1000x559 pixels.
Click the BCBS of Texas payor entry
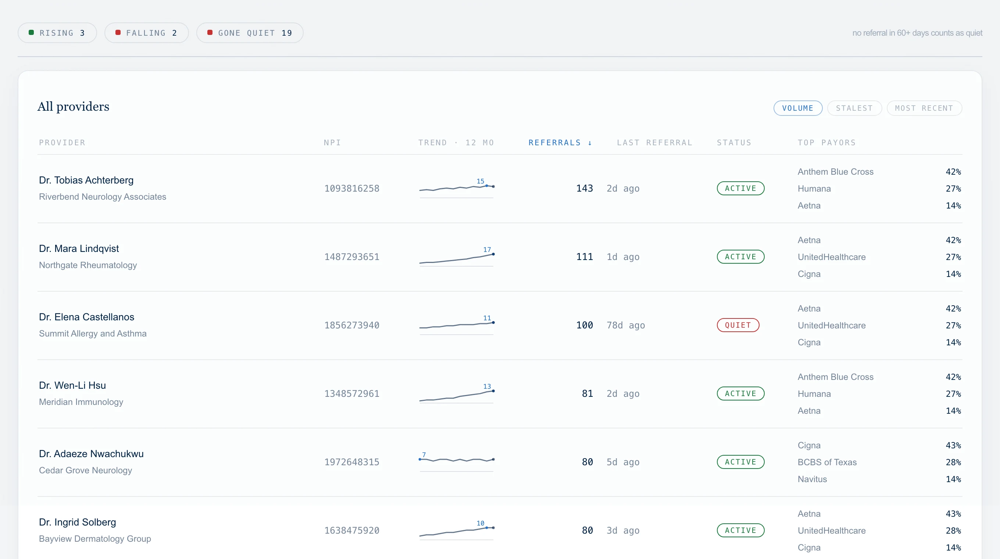coord(827,462)
